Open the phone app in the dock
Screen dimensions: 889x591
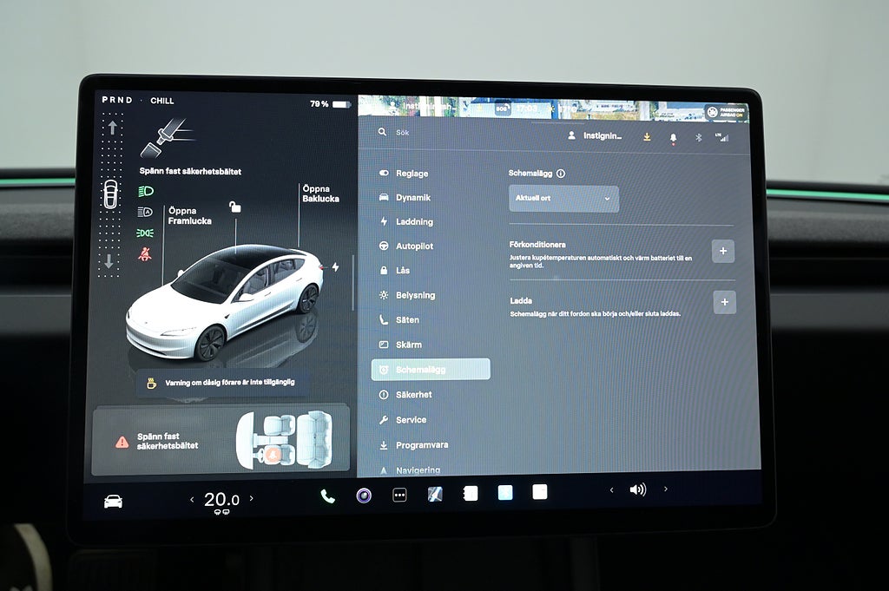[327, 496]
